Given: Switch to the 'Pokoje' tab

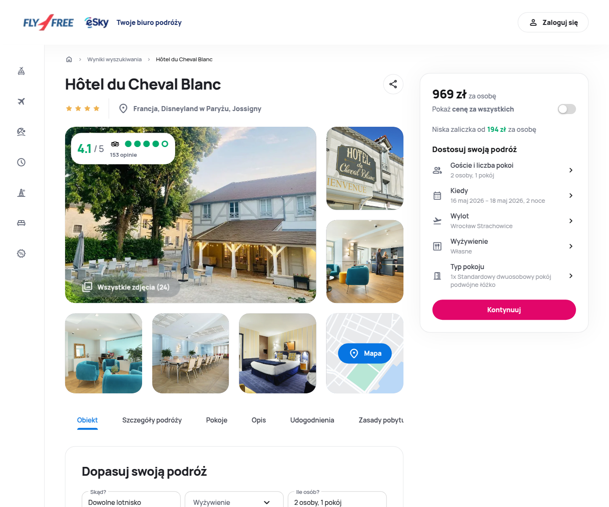Looking at the screenshot, I should click(x=217, y=420).
